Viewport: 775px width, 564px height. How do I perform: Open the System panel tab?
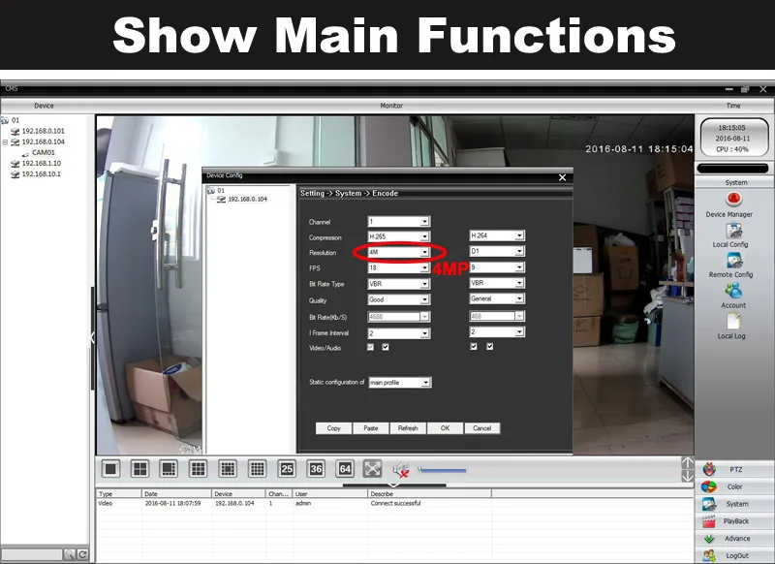[734, 504]
